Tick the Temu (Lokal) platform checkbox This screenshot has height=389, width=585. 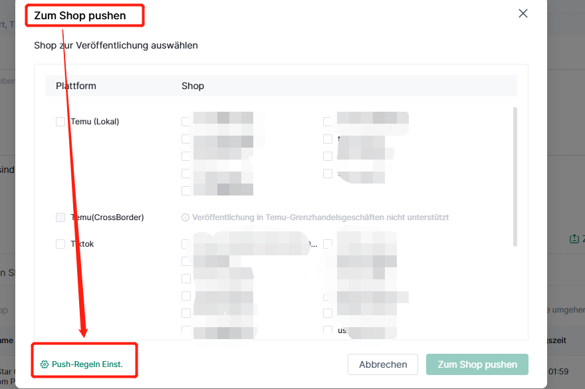(60, 122)
